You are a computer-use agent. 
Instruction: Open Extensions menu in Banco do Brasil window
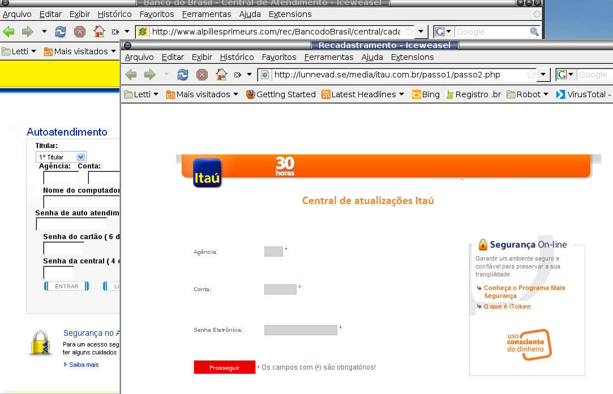click(x=290, y=14)
